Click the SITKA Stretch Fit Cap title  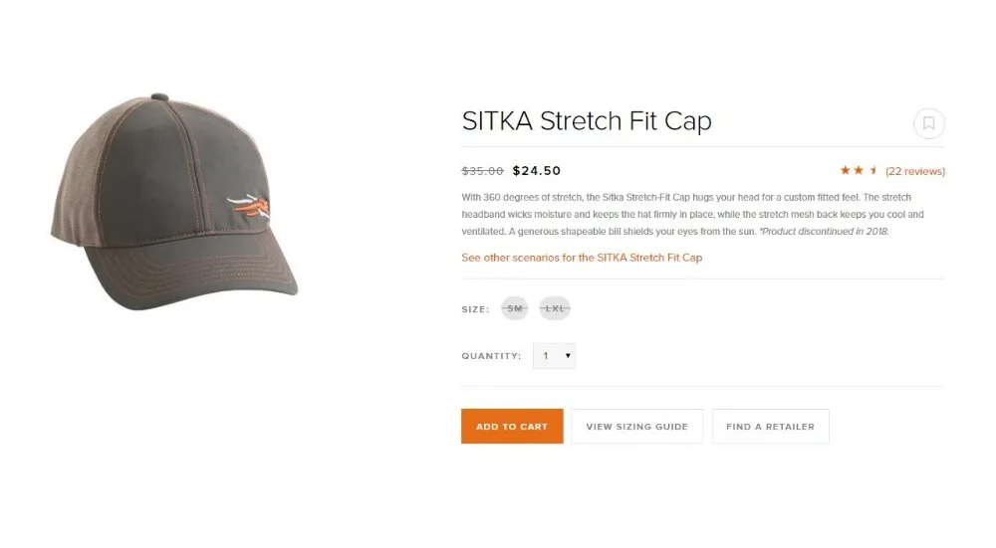(x=587, y=121)
